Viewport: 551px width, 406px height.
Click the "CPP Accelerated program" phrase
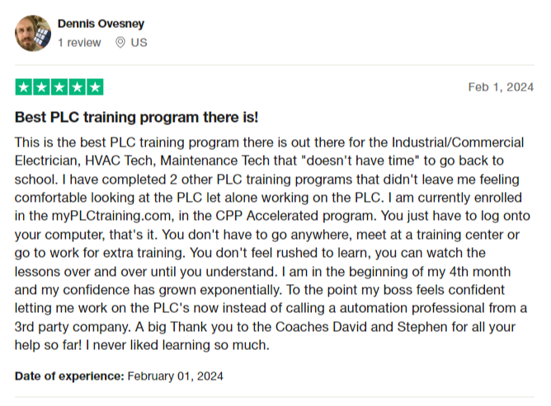294,216
